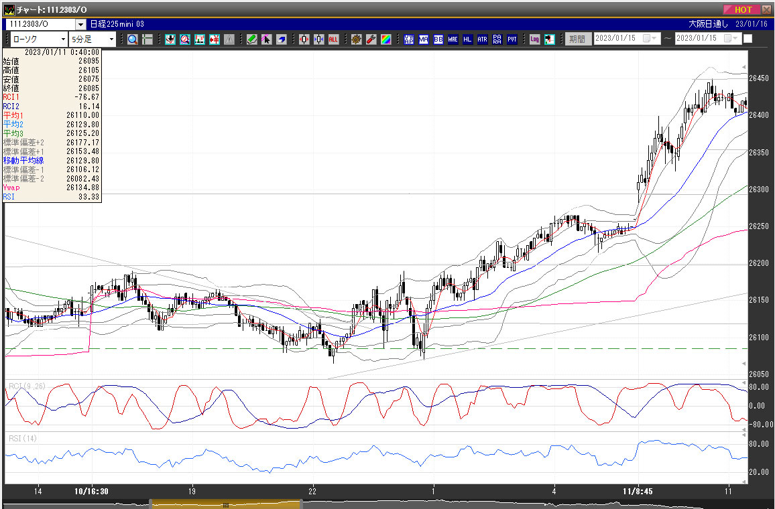Click the 11/8:45 time axis label
Image resolution: width=775 pixels, height=509 pixels.
(638, 491)
